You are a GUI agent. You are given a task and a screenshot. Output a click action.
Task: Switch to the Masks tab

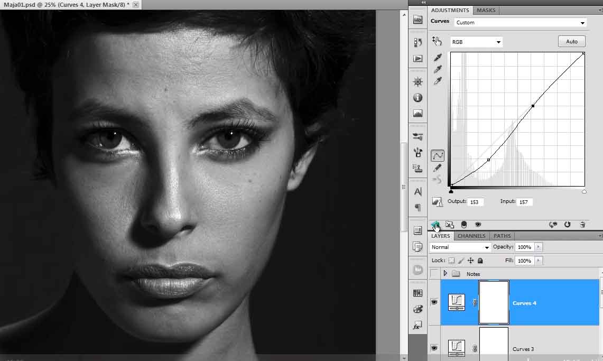coord(486,10)
